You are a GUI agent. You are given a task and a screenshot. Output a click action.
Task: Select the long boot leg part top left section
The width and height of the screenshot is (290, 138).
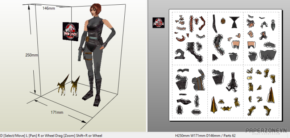[194, 52]
